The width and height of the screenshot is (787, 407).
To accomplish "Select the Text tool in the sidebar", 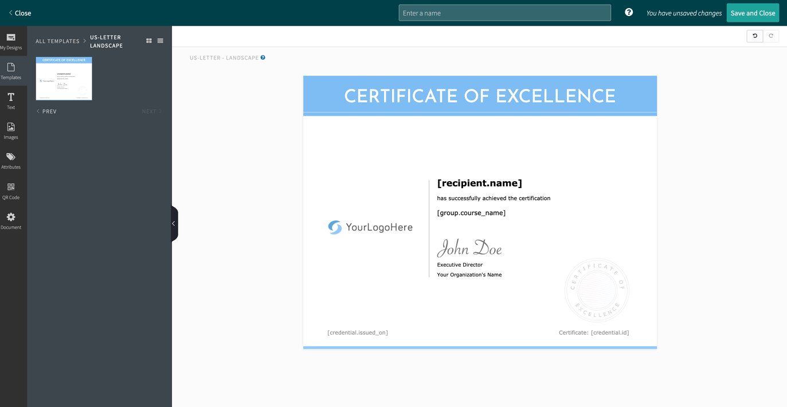I will [11, 101].
